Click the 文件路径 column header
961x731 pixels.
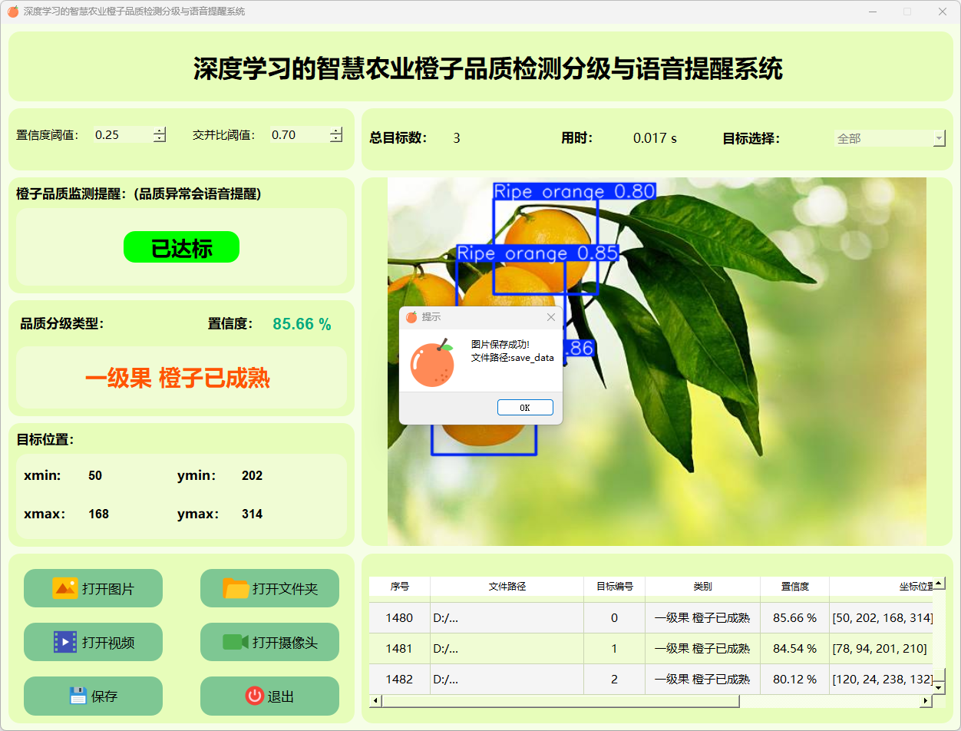(507, 586)
